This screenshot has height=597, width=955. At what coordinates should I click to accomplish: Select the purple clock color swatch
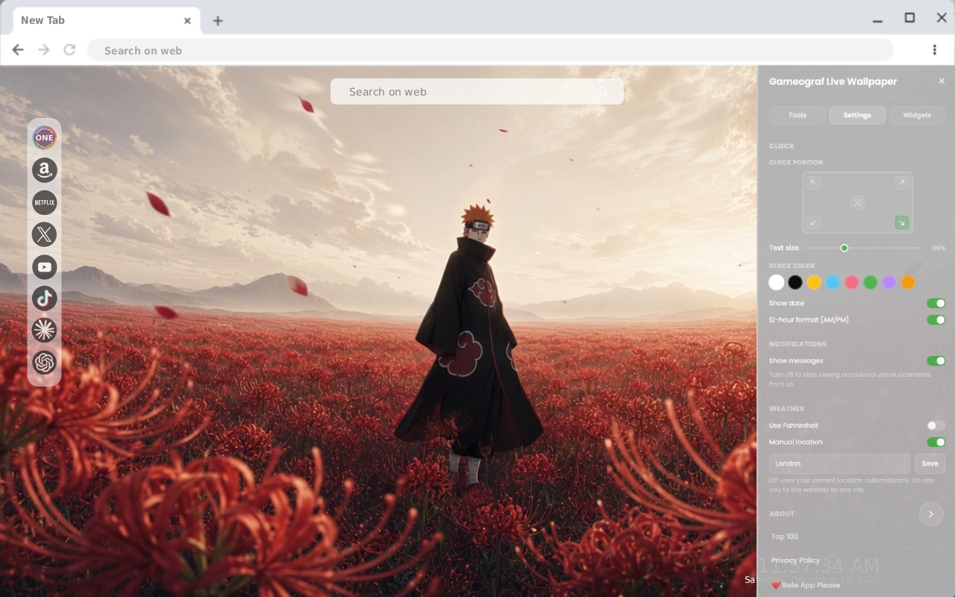click(x=889, y=282)
